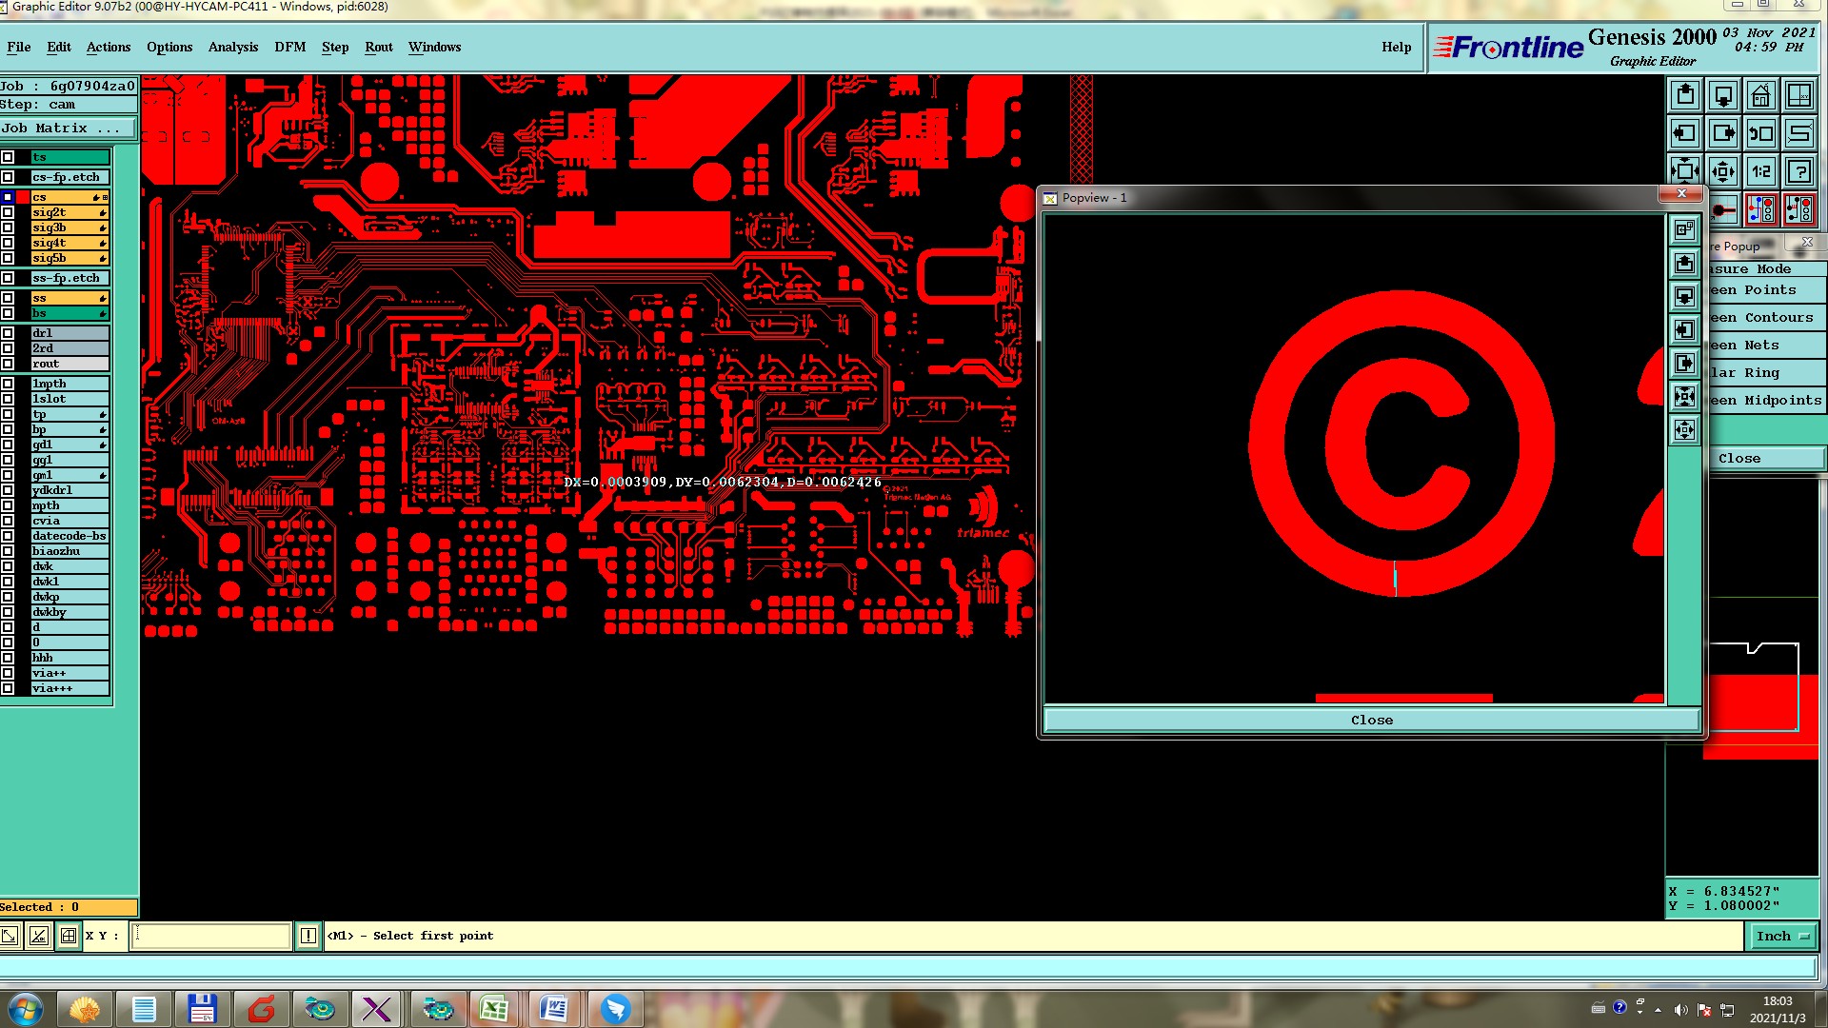Open the Windows menu
This screenshot has height=1028, width=1828.
(435, 47)
